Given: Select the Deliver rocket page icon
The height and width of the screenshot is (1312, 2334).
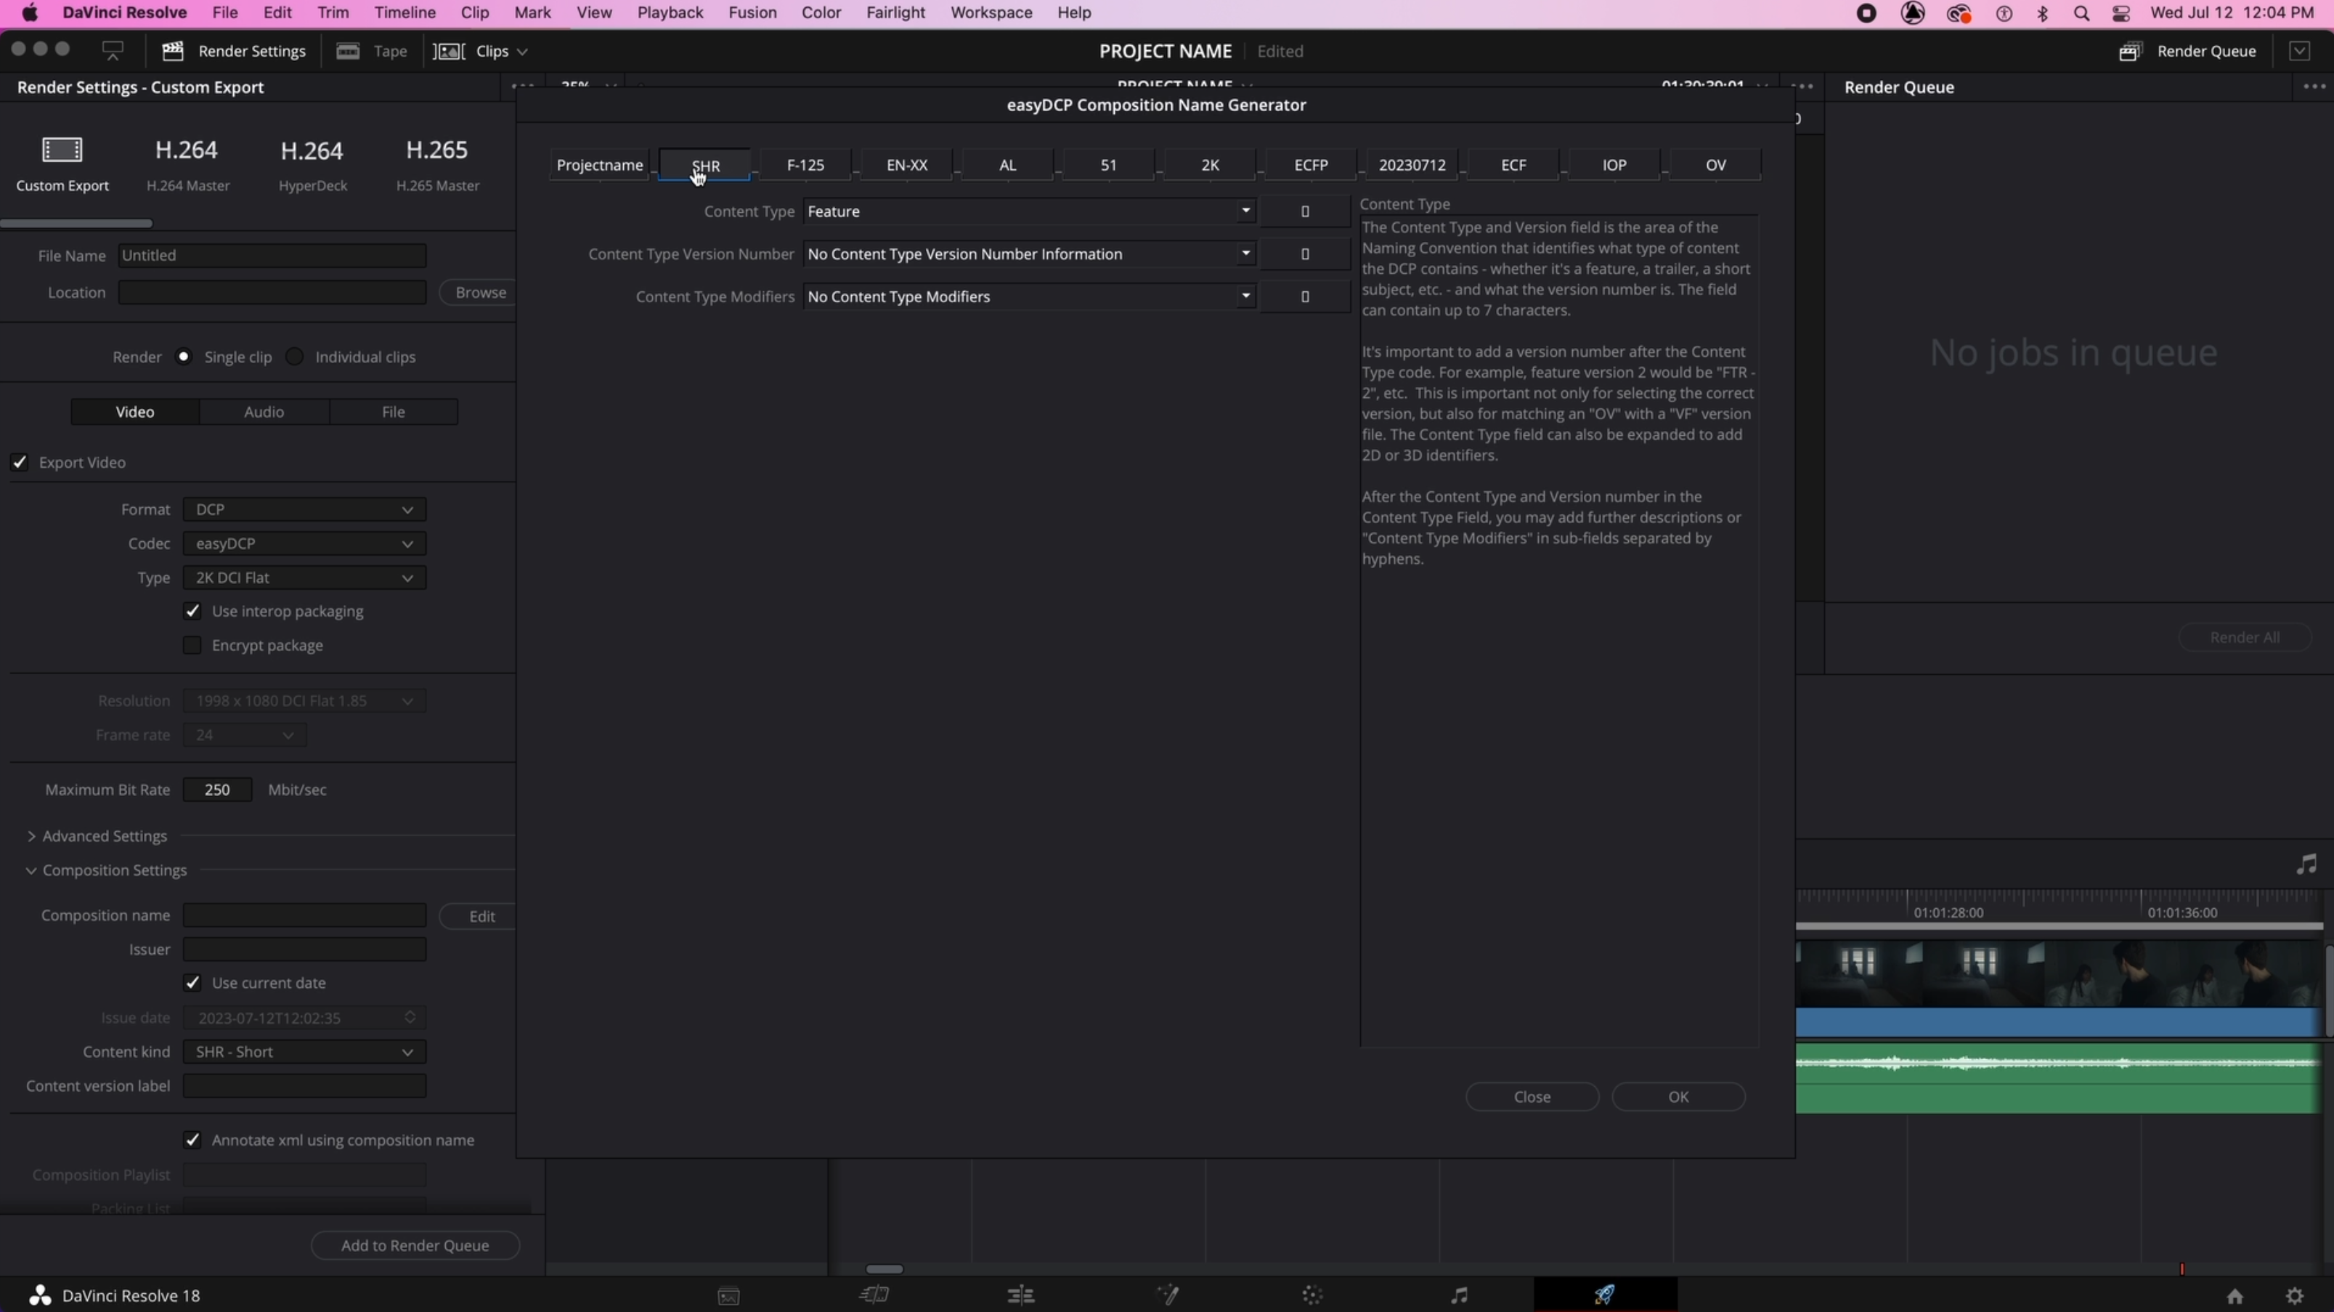Looking at the screenshot, I should click(1605, 1294).
